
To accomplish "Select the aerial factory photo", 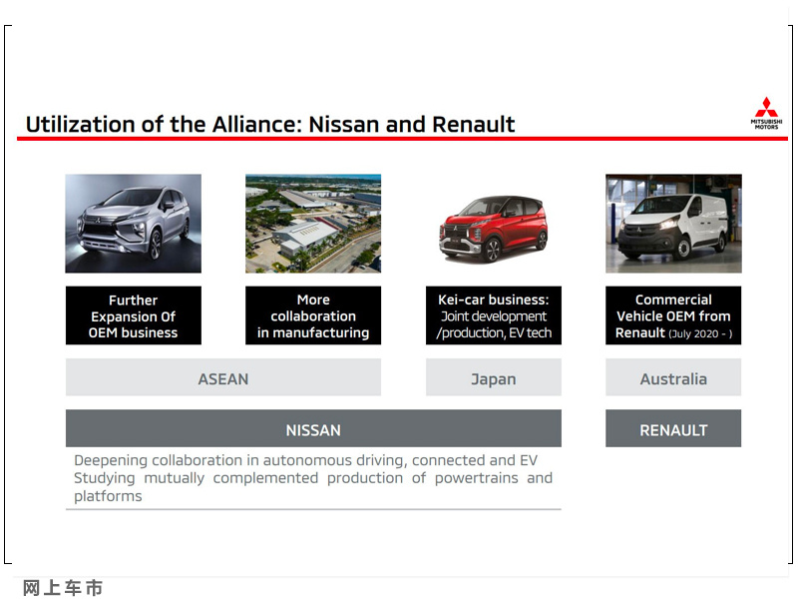I will (313, 224).
